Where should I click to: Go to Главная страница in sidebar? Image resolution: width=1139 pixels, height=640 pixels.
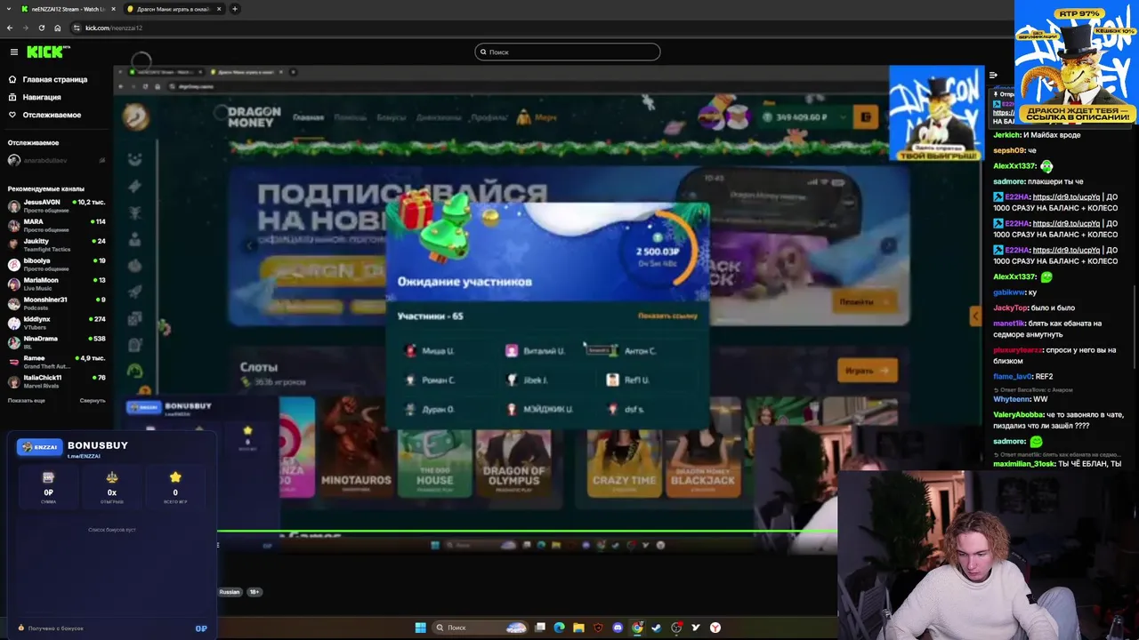pyautogui.click(x=54, y=79)
